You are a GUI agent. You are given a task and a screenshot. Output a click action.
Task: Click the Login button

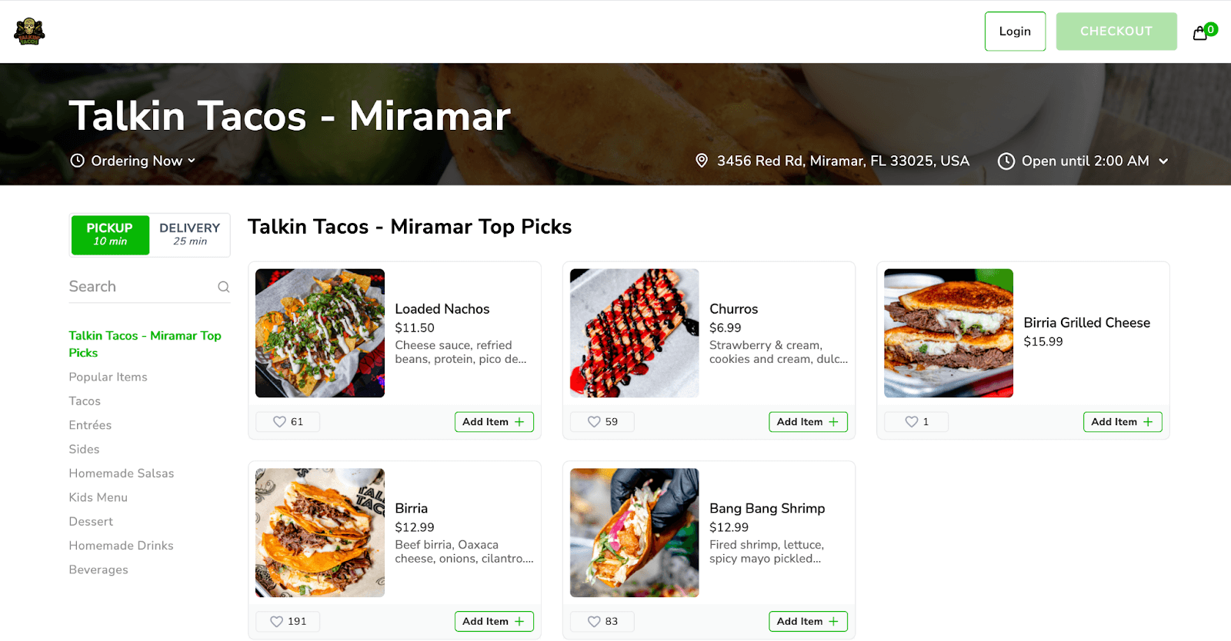(1015, 32)
